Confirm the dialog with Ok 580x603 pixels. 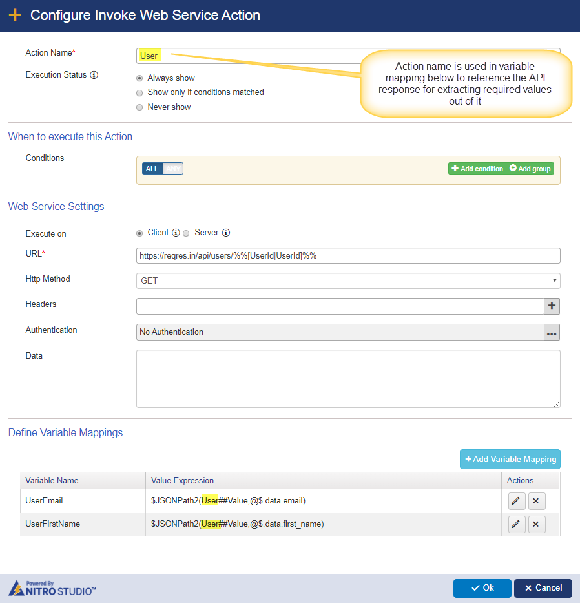[482, 588]
